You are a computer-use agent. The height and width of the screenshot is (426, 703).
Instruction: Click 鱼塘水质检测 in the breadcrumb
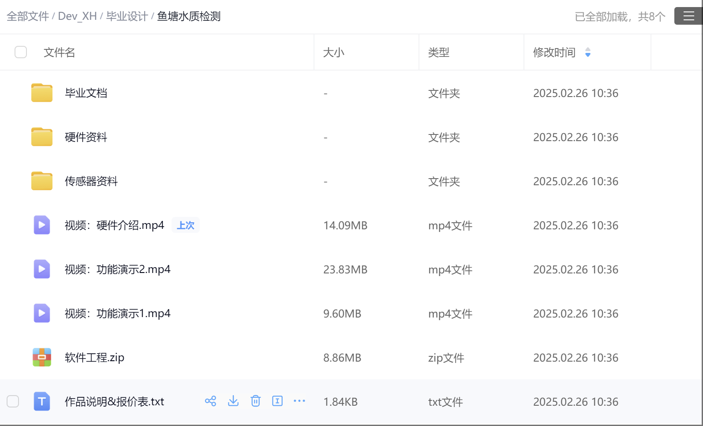click(x=189, y=16)
